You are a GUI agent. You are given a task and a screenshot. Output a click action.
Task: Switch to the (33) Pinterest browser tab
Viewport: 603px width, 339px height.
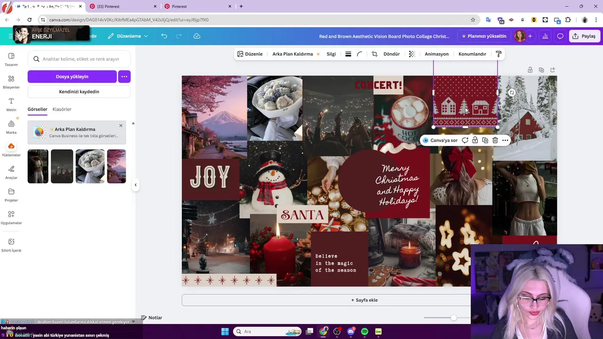point(122,7)
